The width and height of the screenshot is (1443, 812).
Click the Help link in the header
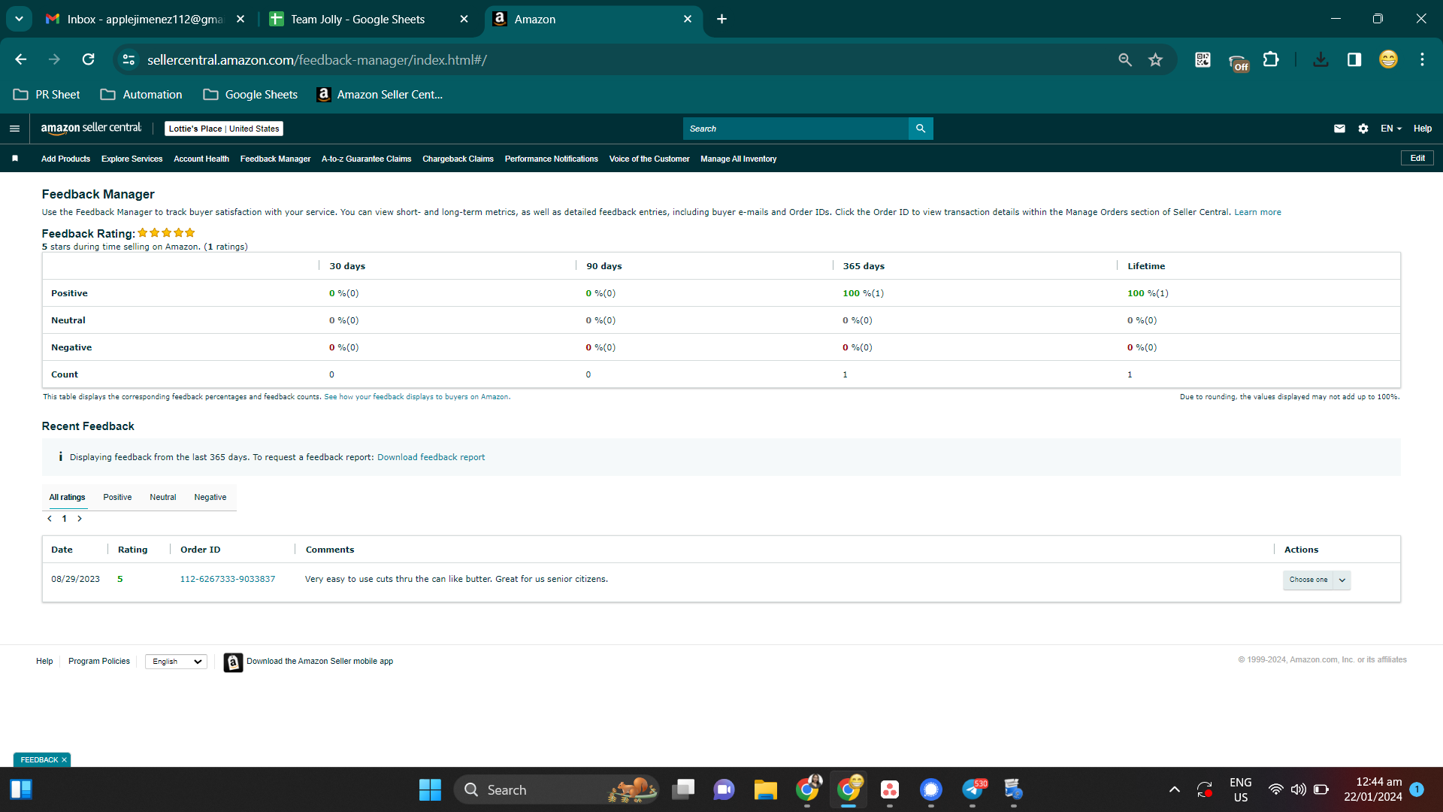click(1423, 129)
